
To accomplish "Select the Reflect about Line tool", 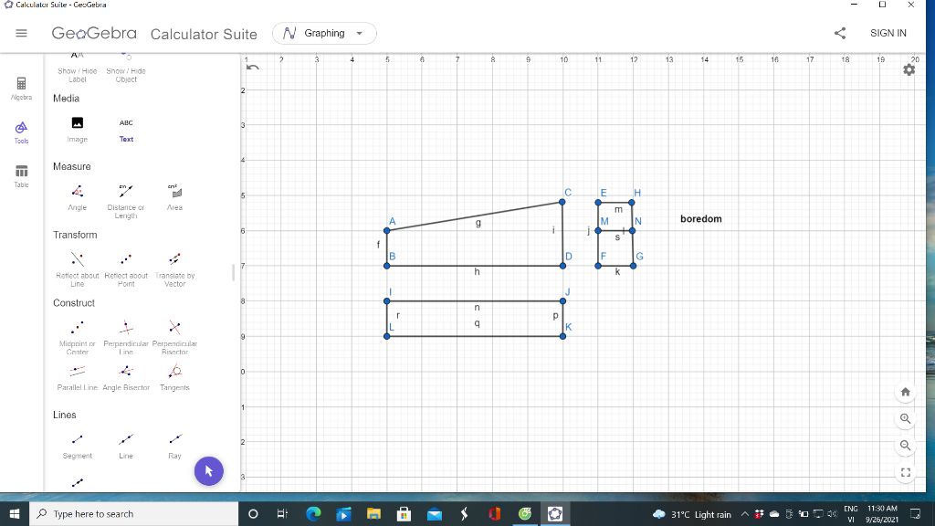I will coord(78,269).
